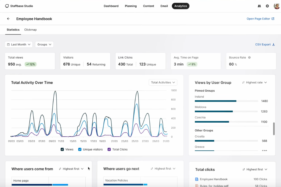
Task: Click the back arrow beside Employee Handbook
Action: pos(8,19)
